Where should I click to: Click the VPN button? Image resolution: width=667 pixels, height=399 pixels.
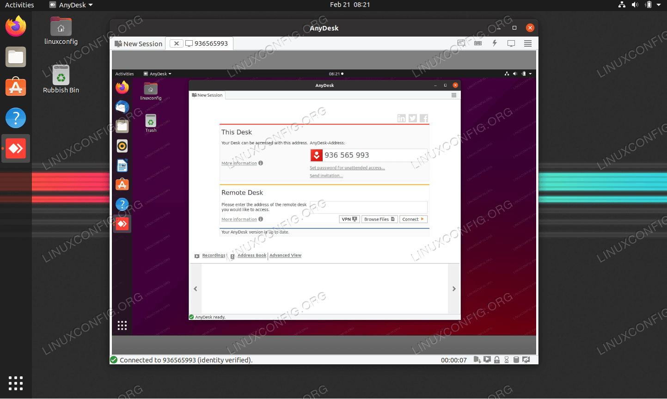pyautogui.click(x=349, y=219)
